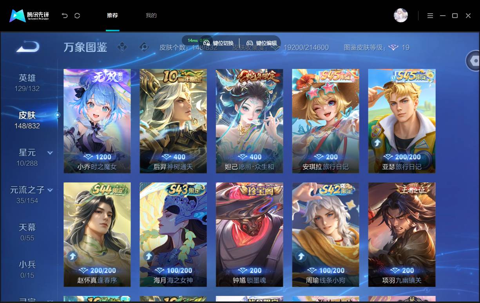Click the 键位编辑 button
This screenshot has width=480, height=303.
coord(261,43)
